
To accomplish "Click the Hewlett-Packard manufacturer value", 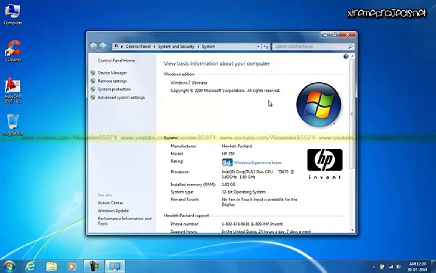I will click(x=237, y=146).
